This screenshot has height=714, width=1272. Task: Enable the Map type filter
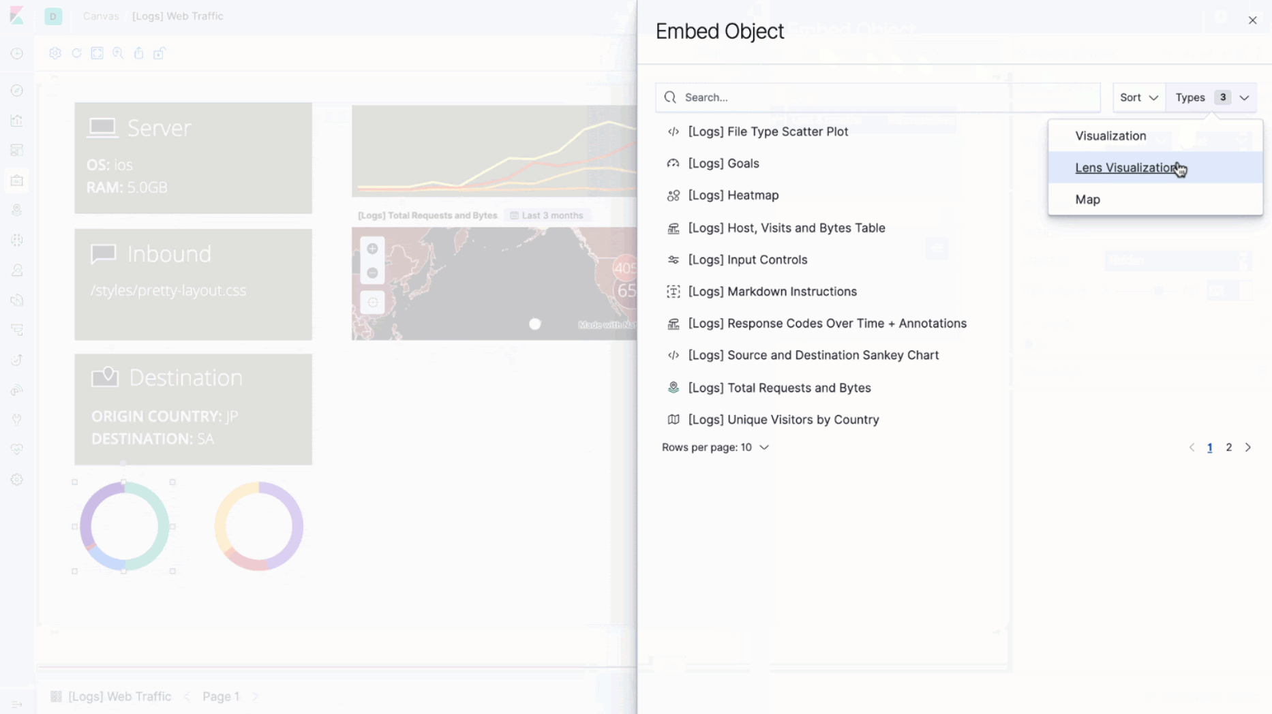[x=1088, y=199]
